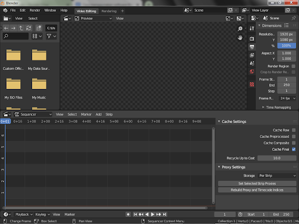
Task: Click the Recycle Up to Cost field
Action: click(277, 158)
